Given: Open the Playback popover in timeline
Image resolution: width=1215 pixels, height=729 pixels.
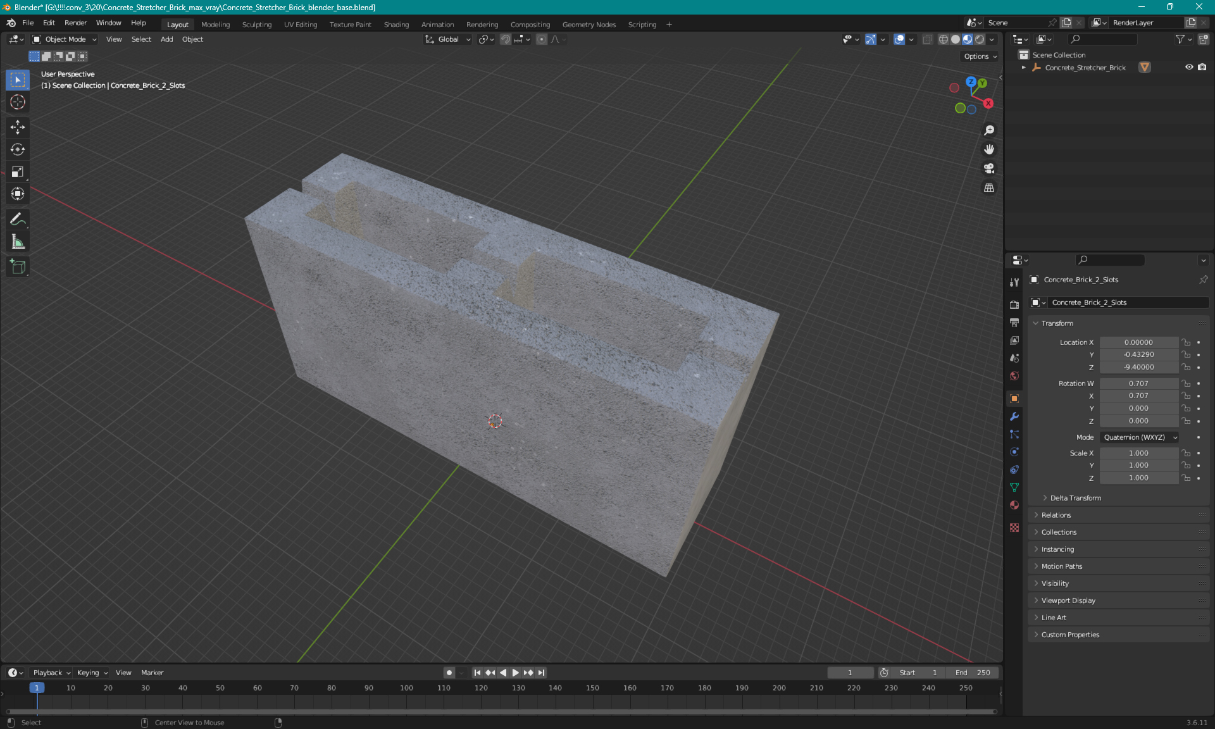Looking at the screenshot, I should click(x=51, y=673).
